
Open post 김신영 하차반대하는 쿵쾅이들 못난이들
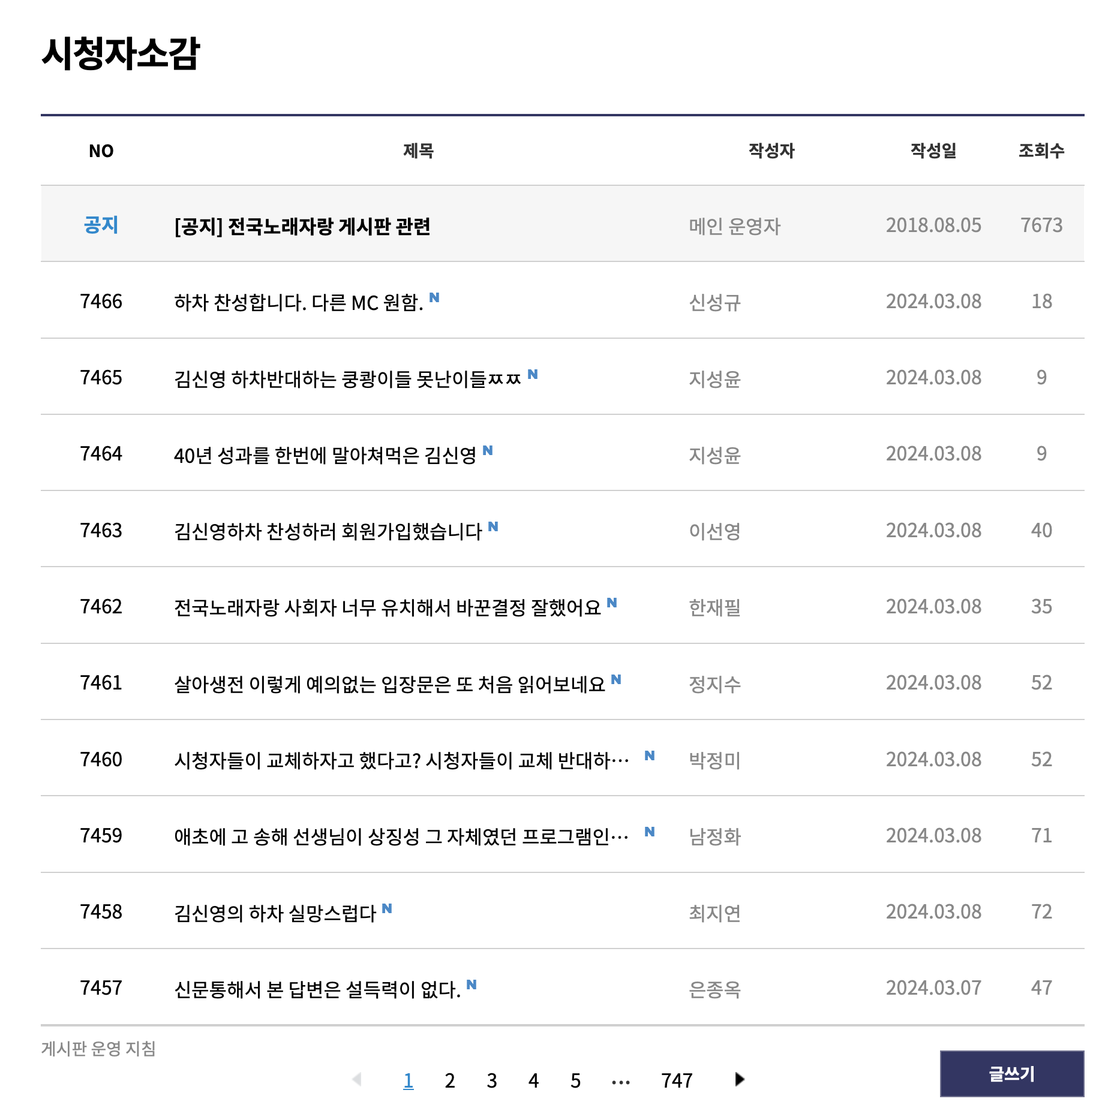click(x=348, y=378)
